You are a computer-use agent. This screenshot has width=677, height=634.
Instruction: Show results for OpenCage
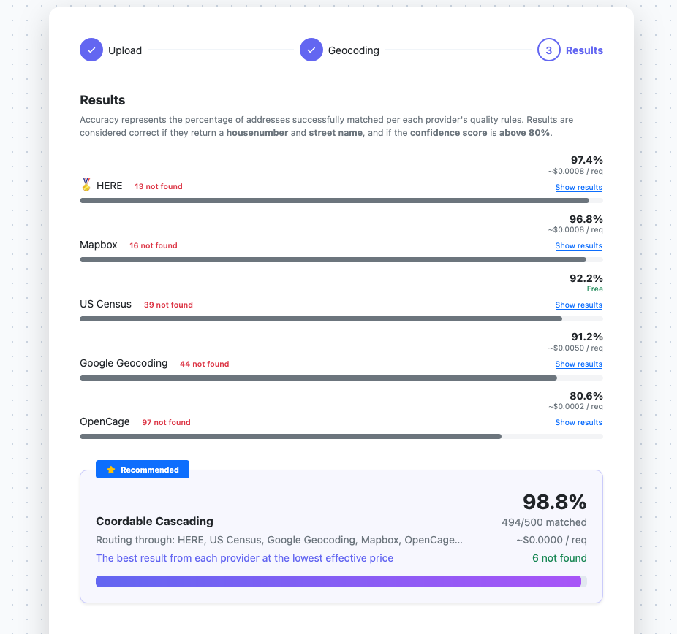(x=578, y=422)
